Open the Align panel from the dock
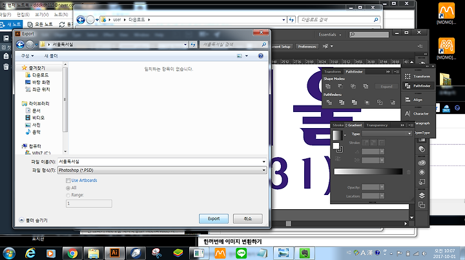Image resolution: width=465 pixels, height=260 pixels. tap(418, 100)
